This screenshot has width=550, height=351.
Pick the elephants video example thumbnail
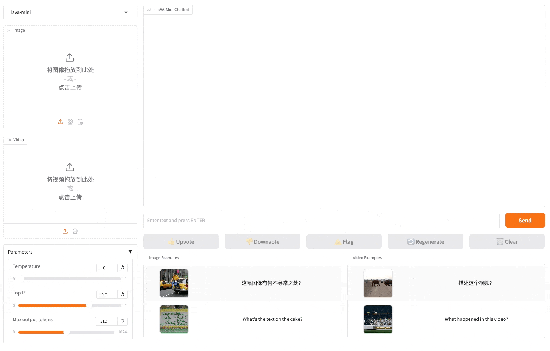(x=378, y=283)
